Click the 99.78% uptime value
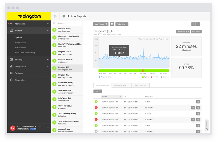The image size is (217, 142). click(x=186, y=68)
